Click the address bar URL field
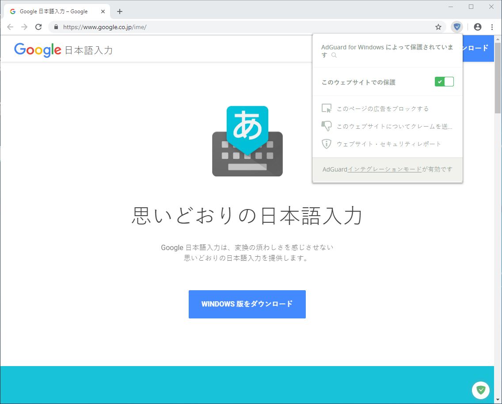The image size is (502, 404). pos(243,27)
